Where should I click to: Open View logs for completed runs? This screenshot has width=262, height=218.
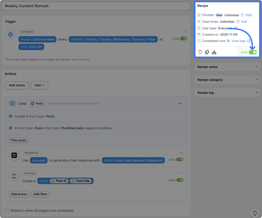[239, 41]
